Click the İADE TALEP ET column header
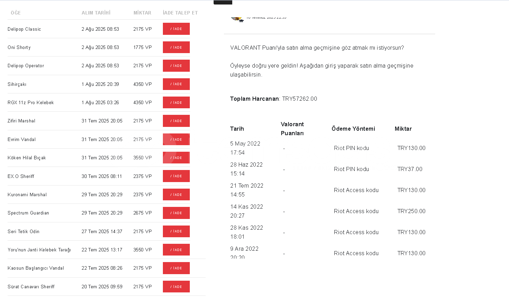 pyautogui.click(x=180, y=13)
